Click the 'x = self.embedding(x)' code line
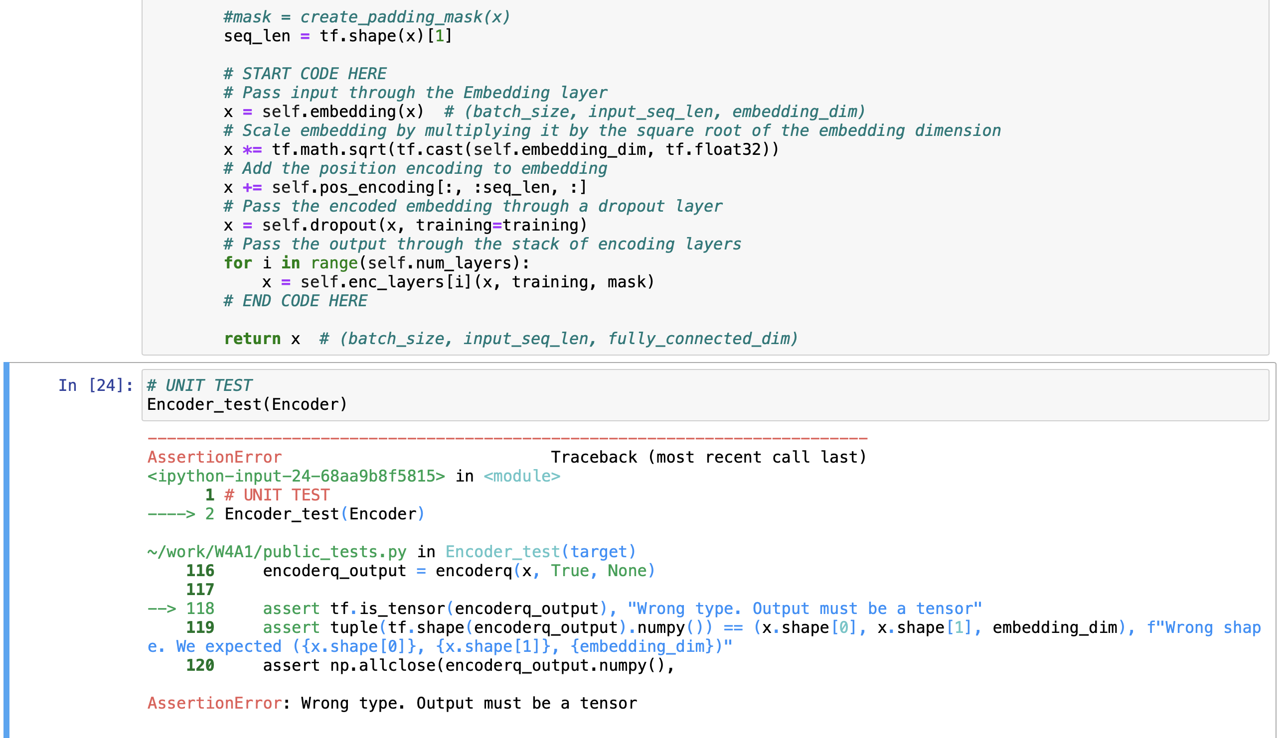This screenshot has height=738, width=1283. point(323,112)
